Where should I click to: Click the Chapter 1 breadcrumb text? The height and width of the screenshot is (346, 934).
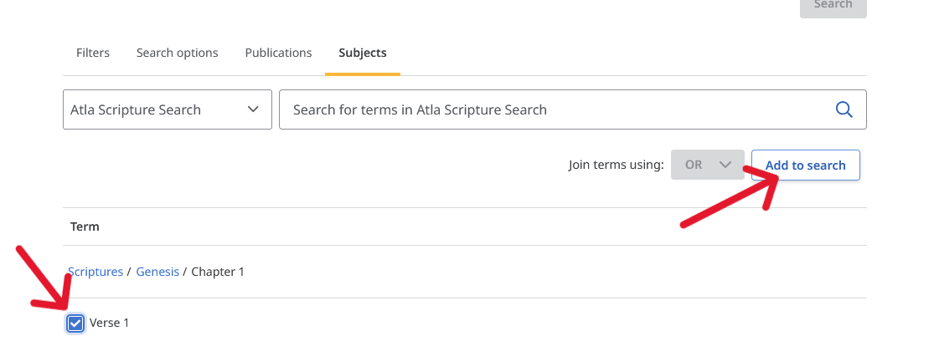(x=218, y=272)
